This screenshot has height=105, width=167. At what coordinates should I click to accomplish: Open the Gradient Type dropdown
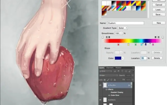tap(123, 28)
